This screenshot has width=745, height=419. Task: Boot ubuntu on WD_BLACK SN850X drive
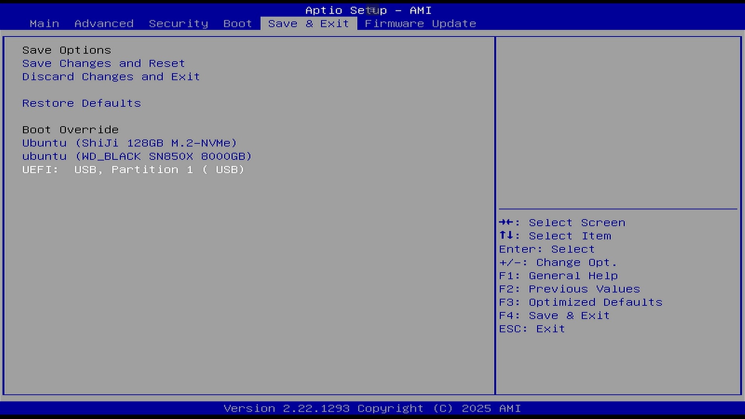point(137,156)
